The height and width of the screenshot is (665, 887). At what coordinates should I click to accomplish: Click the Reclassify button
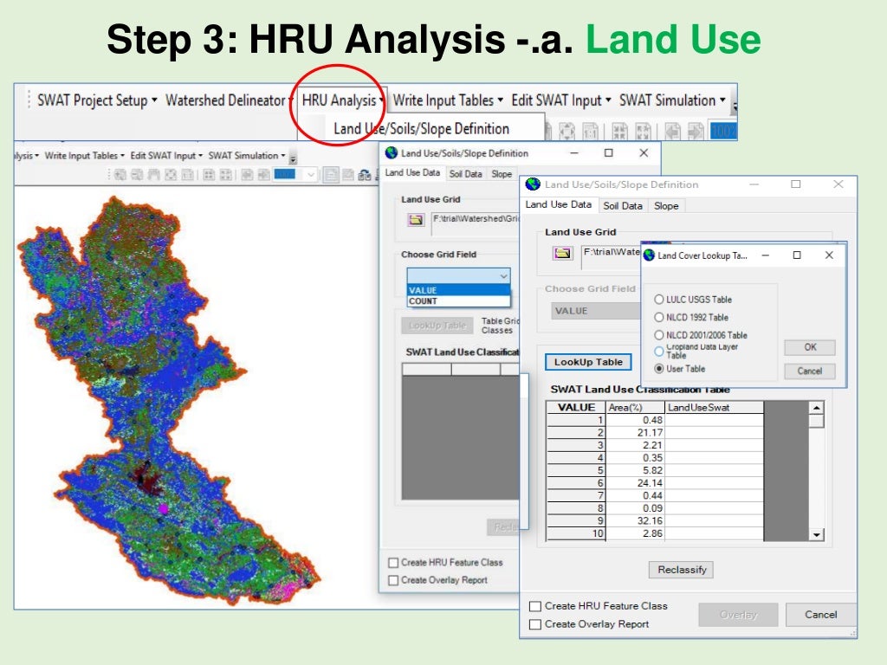click(x=681, y=570)
